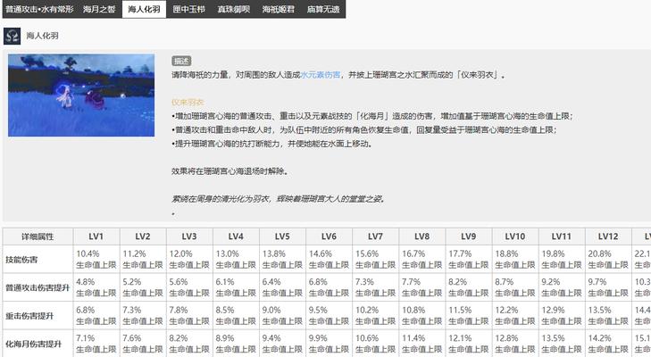Click the 海人化羽 title beside the icon

pos(42,36)
